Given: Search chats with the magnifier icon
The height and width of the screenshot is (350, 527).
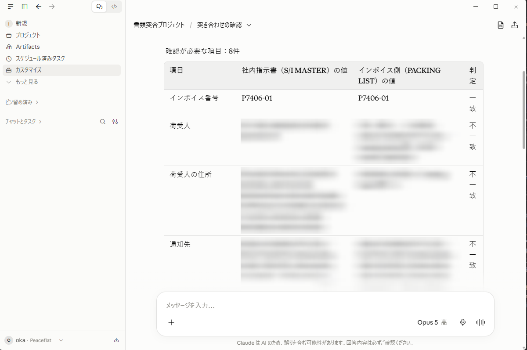Looking at the screenshot, I should tap(103, 122).
